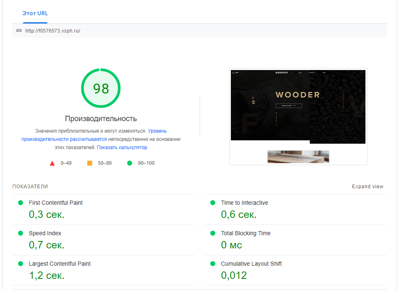Click the "90–100" legend range text
This screenshot has height=290, width=400.
(146, 163)
